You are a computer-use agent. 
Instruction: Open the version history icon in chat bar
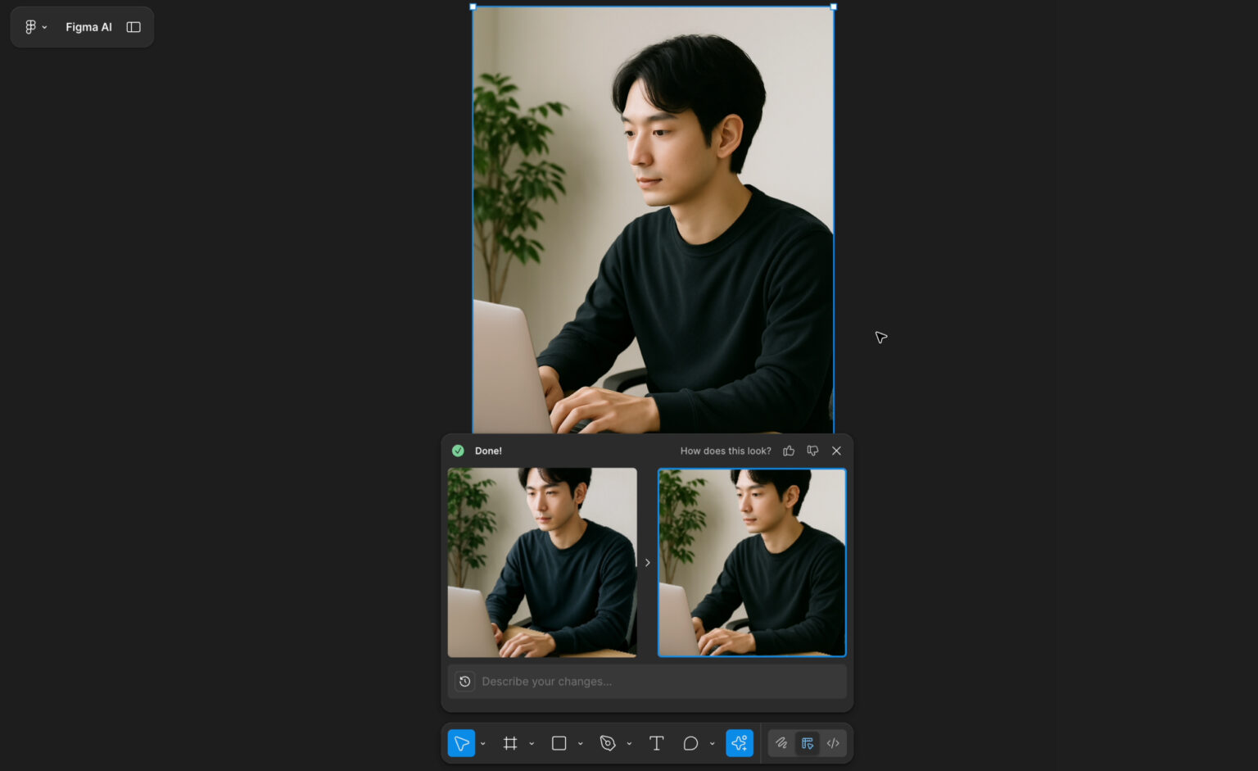pyautogui.click(x=464, y=681)
